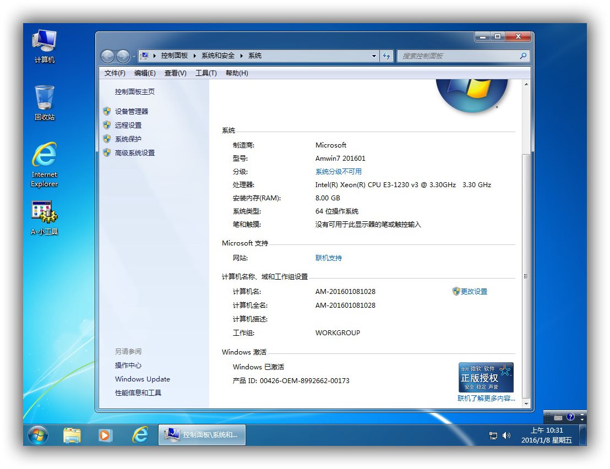Click the taskbar clock showing 10:31

547,435
